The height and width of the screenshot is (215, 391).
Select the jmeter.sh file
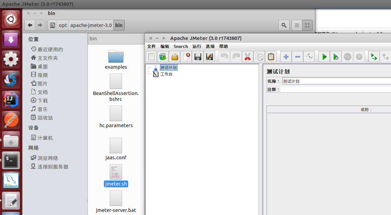tap(116, 176)
